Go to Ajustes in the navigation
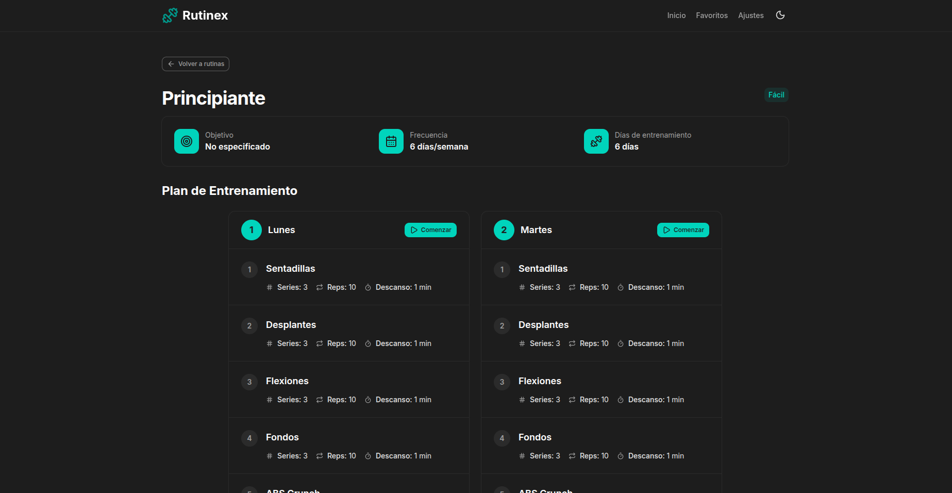 pyautogui.click(x=750, y=15)
